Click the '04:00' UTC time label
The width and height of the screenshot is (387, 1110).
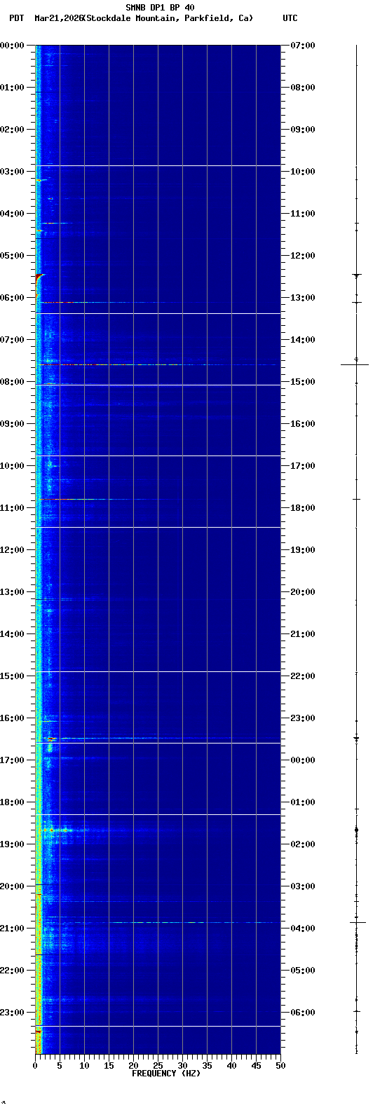pos(303,929)
